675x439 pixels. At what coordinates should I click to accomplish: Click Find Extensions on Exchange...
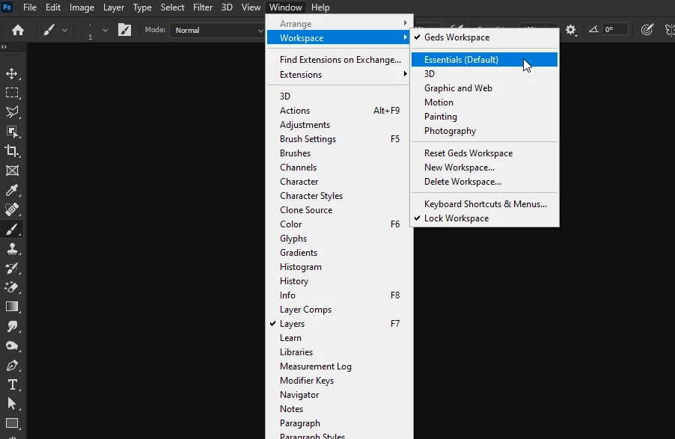coord(339,60)
